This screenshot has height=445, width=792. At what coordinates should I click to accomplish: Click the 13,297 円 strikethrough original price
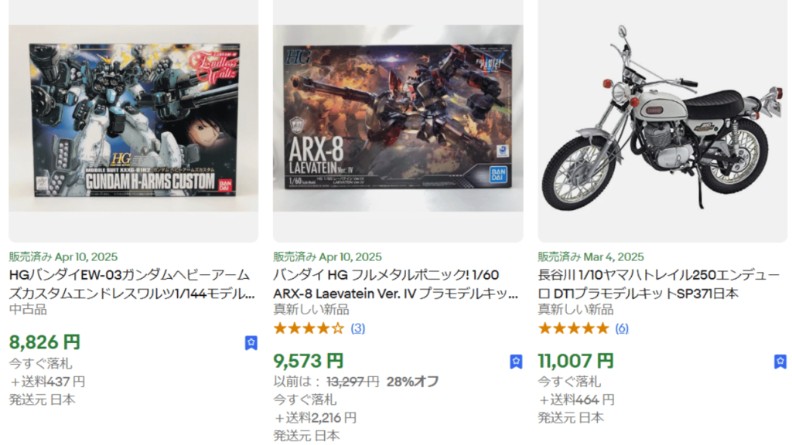click(x=353, y=382)
